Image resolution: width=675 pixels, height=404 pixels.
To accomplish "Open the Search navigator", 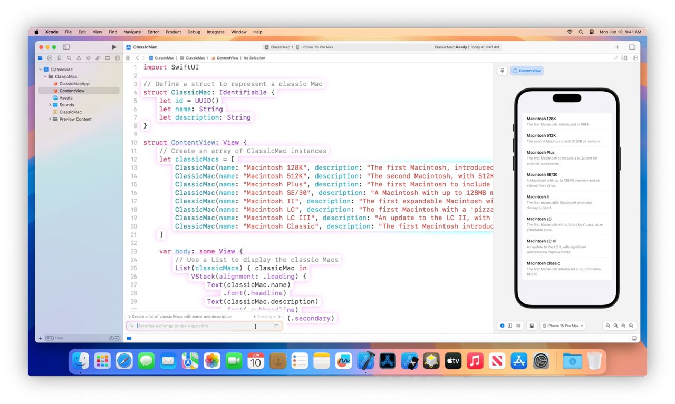I will (x=69, y=58).
